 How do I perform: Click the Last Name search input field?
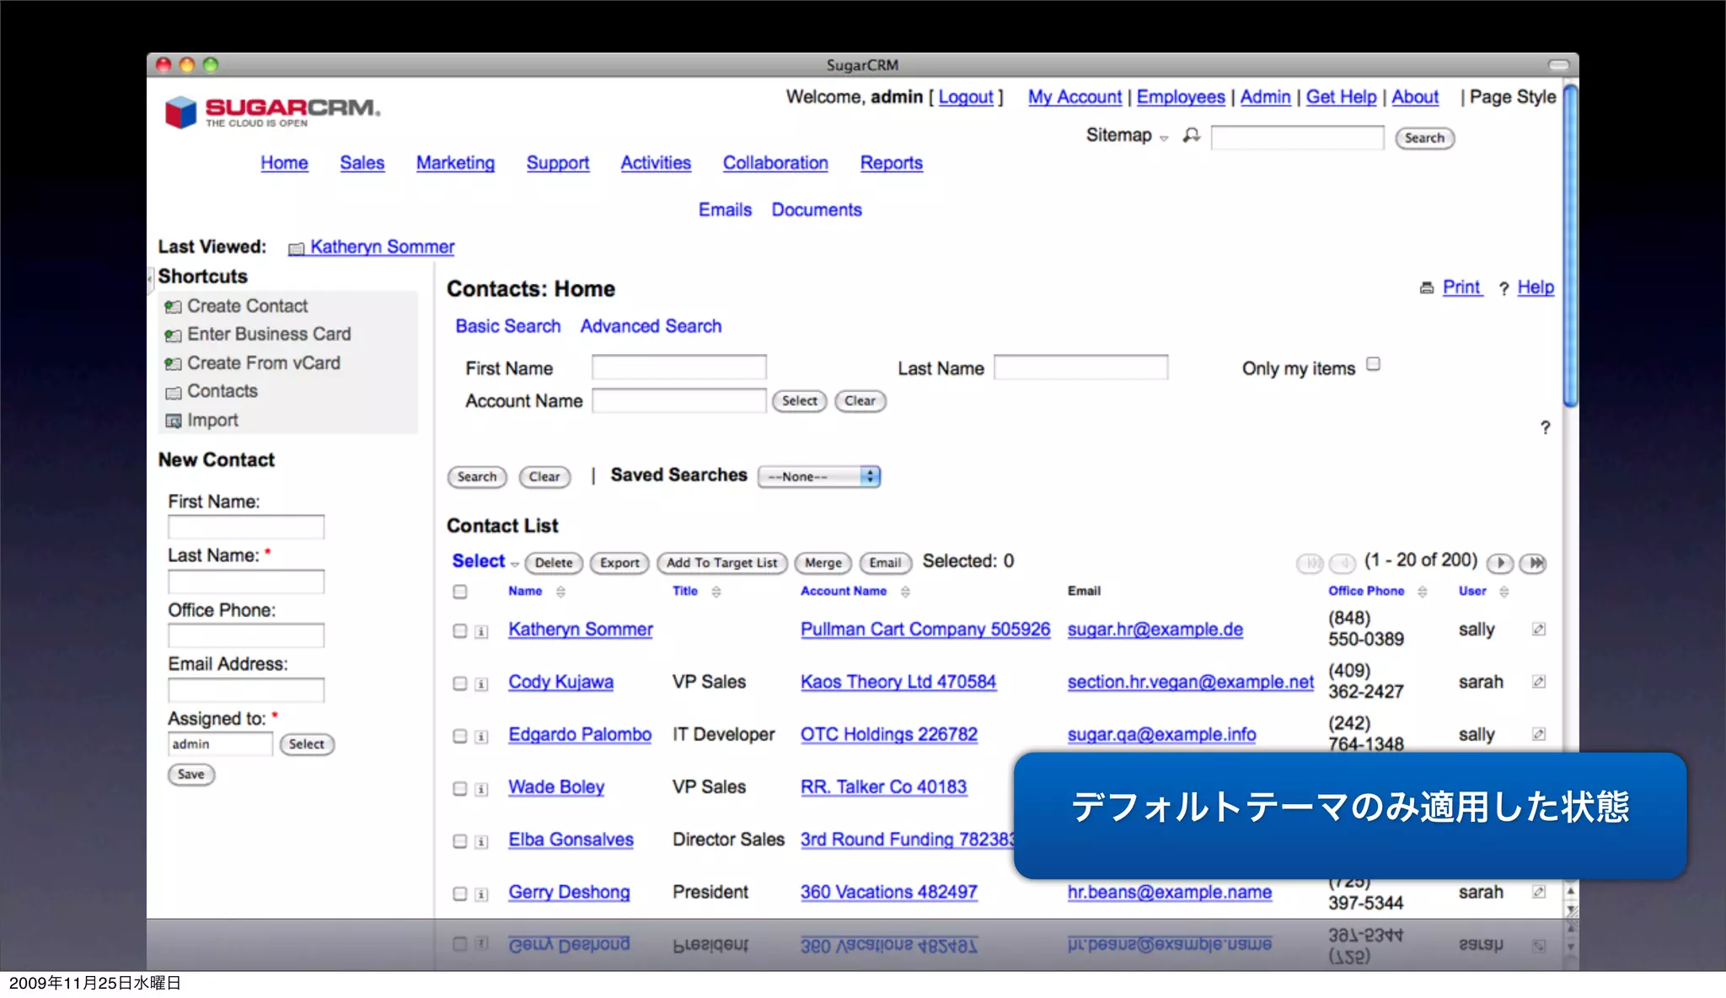coord(1080,368)
